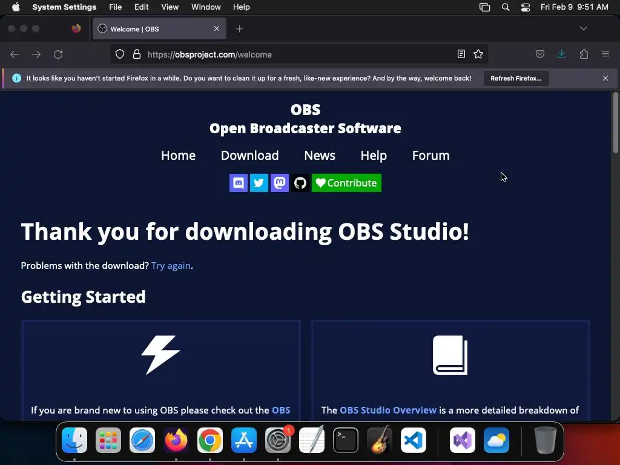Open the Apple menu
620x465 pixels.
[16, 7]
